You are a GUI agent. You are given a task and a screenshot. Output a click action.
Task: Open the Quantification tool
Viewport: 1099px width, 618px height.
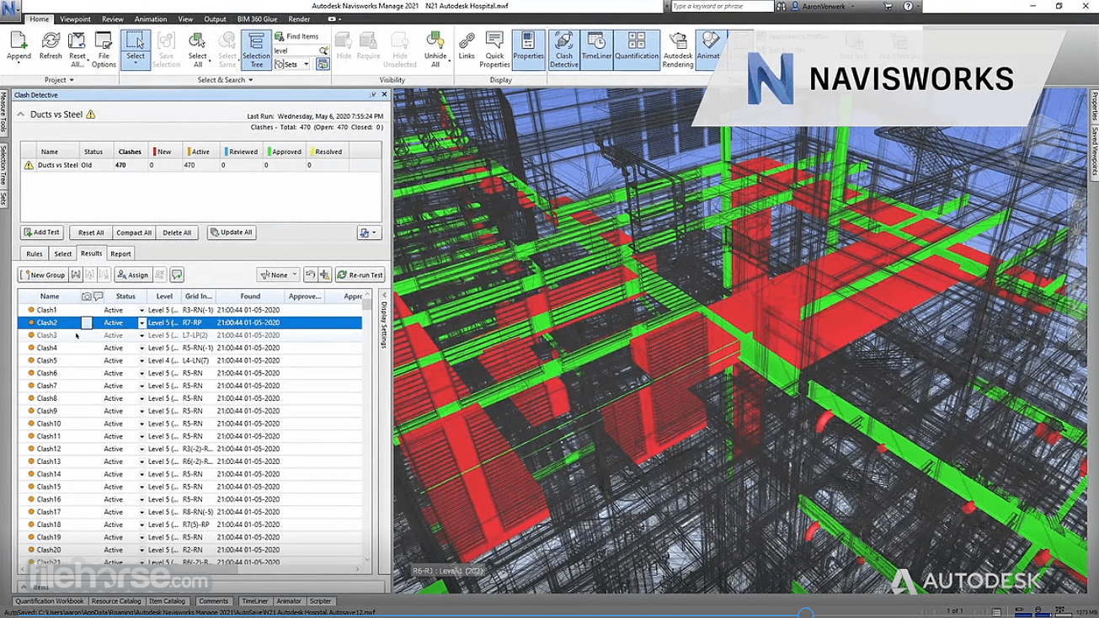point(637,49)
